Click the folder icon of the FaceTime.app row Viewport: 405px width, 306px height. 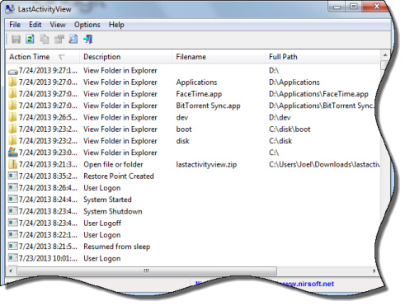pyautogui.click(x=12, y=94)
